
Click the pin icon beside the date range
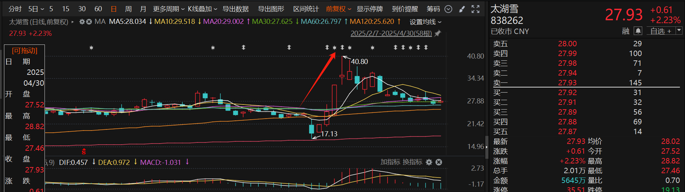click(438, 33)
